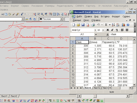Click the Excel Help question mark icon
This screenshot has height=103, width=137.
tap(128, 25)
